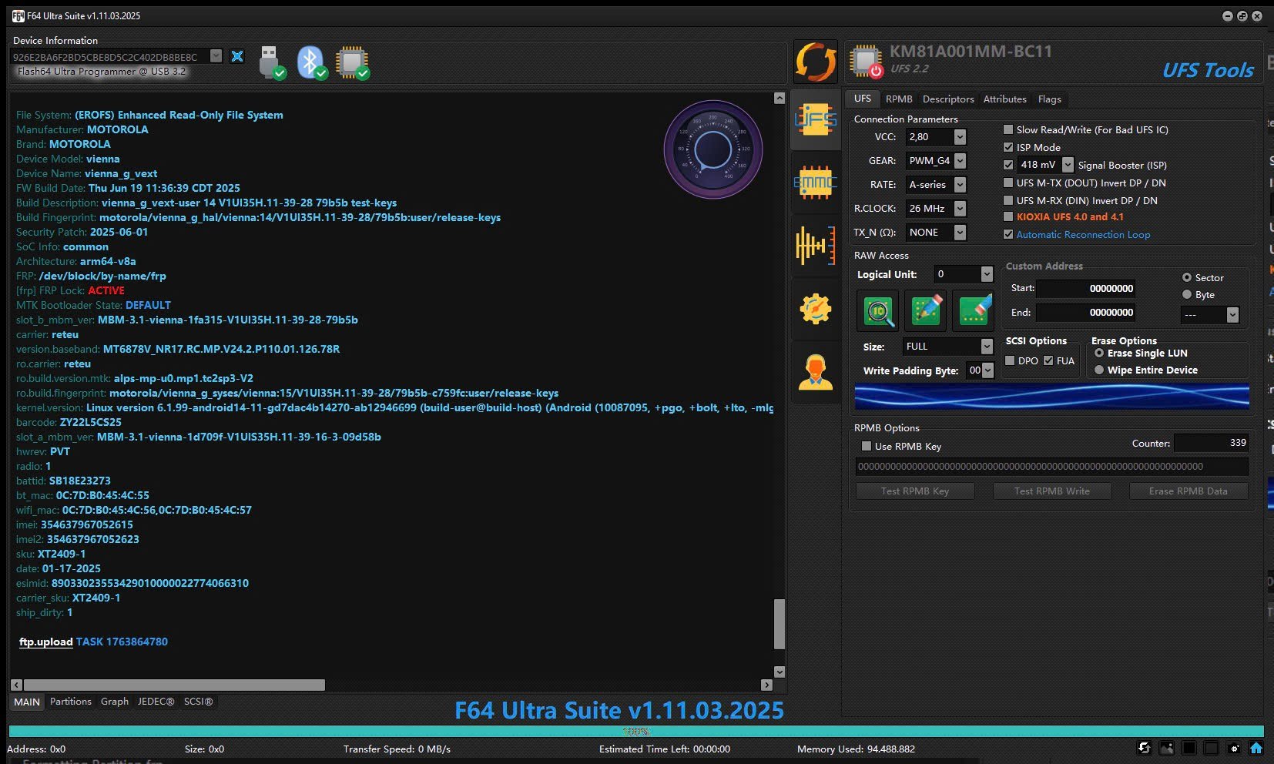1274x764 pixels.
Task: Click the picture icon in status bar
Action: tap(1167, 748)
